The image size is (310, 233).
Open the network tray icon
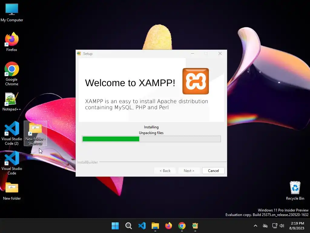point(275,226)
